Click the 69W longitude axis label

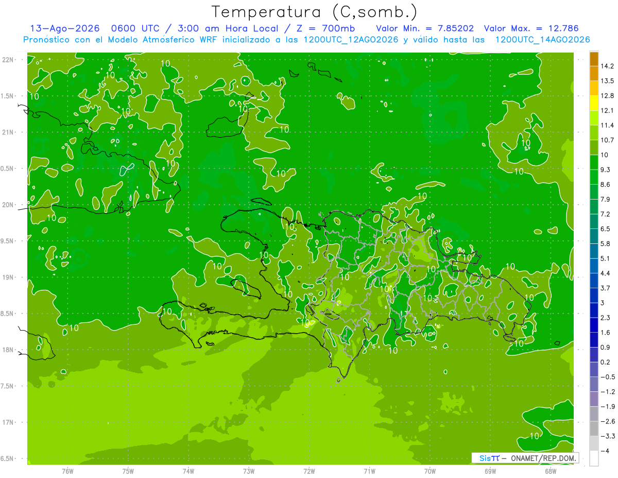[490, 471]
